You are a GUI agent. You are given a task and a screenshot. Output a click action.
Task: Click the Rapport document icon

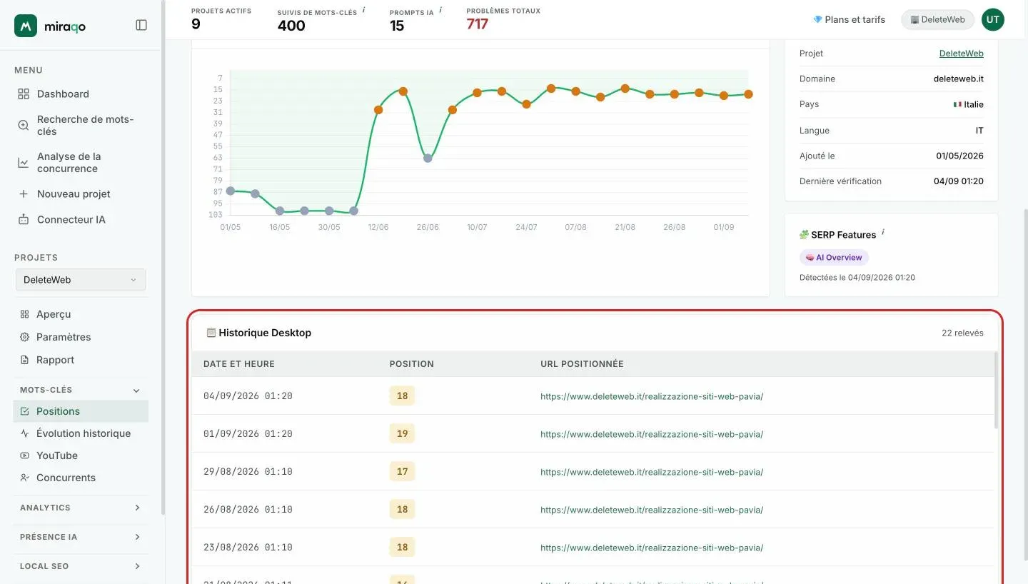point(24,360)
